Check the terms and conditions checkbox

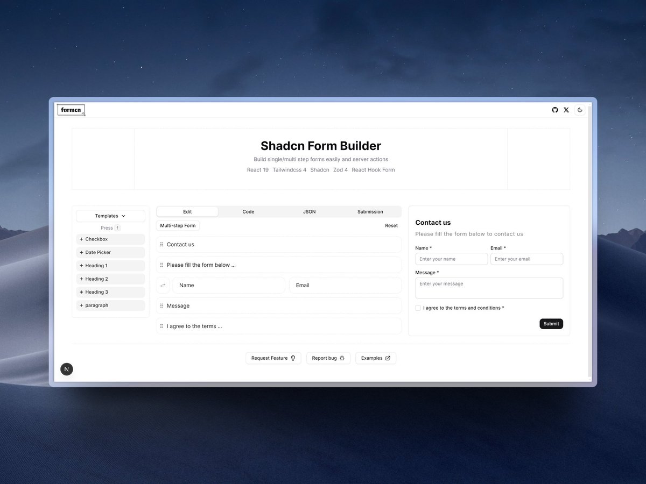coord(418,308)
